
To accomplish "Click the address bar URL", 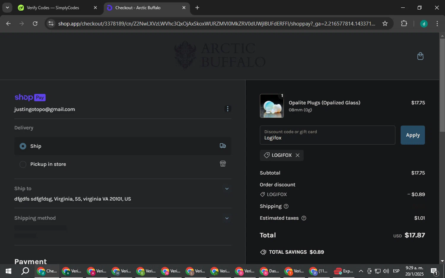I will tap(217, 23).
